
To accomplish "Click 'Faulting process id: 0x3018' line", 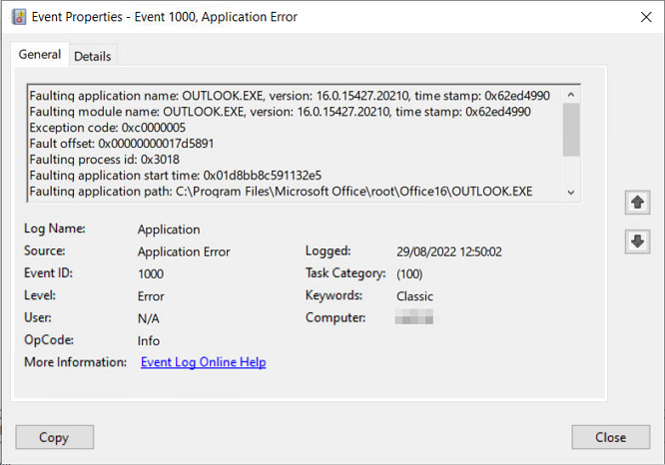I will pos(104,160).
